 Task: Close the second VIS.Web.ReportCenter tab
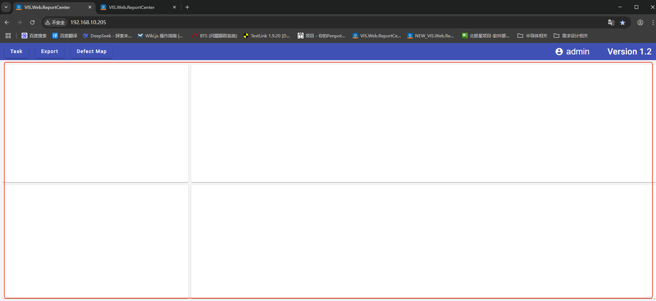(x=174, y=7)
